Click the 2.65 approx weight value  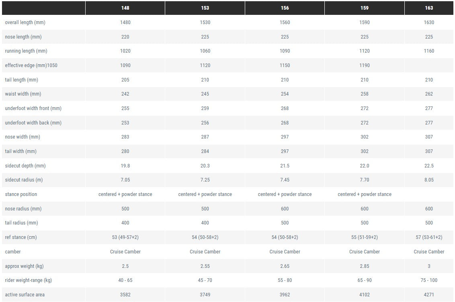click(285, 266)
